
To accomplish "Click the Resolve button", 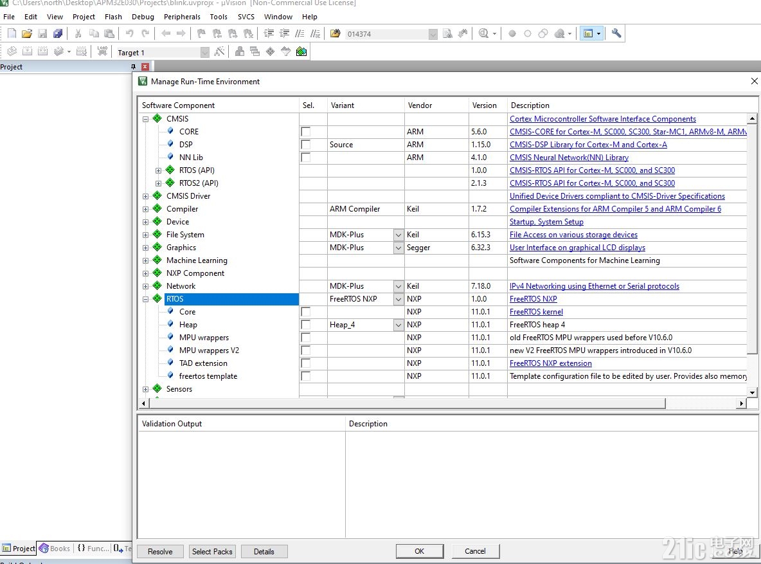I will (x=160, y=551).
